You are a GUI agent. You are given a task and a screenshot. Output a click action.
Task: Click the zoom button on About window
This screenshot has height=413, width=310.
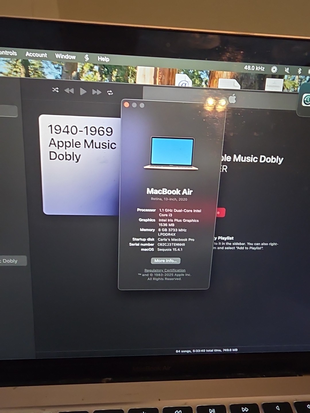[142, 105]
